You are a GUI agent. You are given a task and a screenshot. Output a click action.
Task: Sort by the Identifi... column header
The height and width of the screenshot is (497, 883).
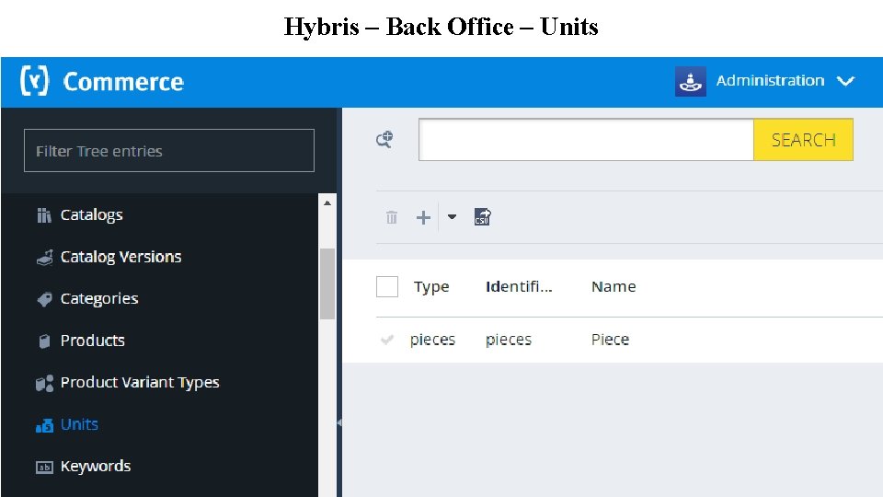pos(519,286)
